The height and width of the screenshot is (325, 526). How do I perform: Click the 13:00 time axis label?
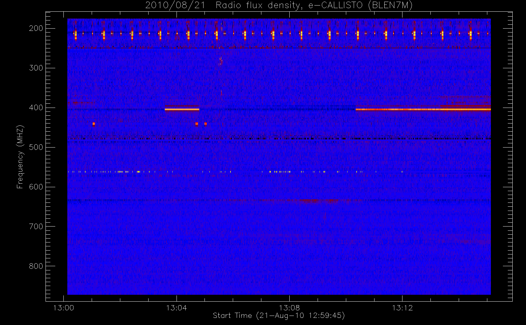tap(63, 308)
